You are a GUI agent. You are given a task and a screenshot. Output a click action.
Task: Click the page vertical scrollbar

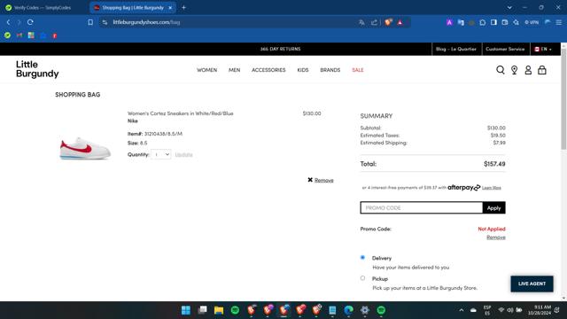[563, 99]
